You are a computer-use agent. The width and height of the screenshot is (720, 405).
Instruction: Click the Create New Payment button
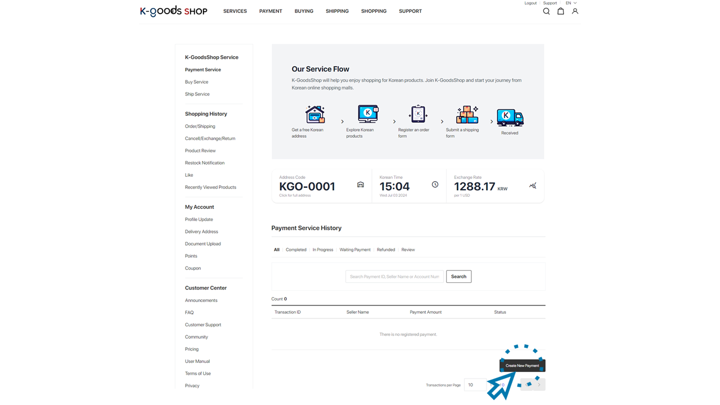(523, 366)
